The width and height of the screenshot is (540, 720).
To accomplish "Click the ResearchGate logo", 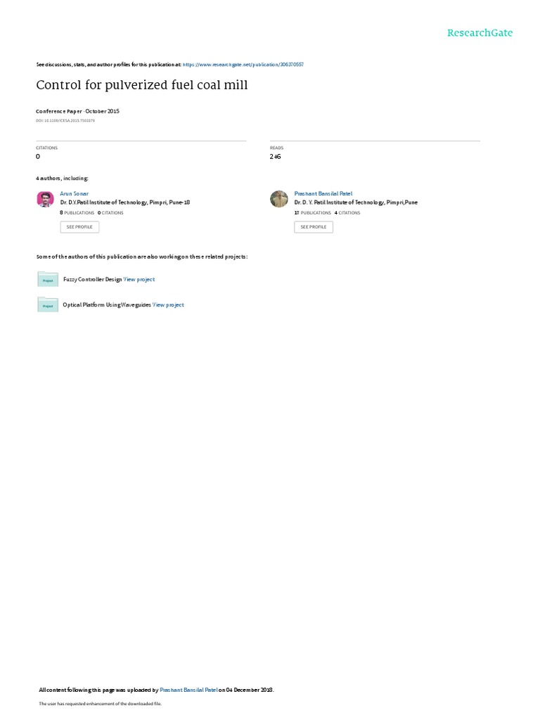I will click(480, 32).
